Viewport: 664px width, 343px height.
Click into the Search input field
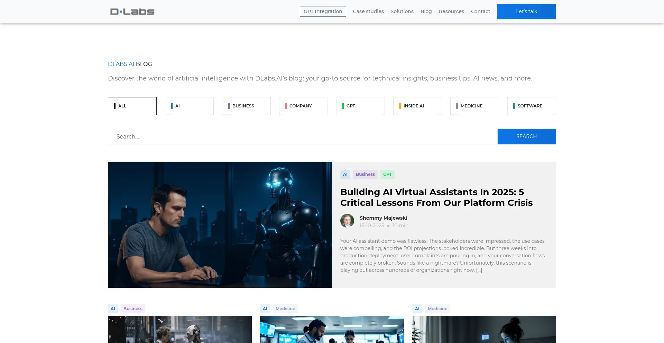tap(303, 137)
